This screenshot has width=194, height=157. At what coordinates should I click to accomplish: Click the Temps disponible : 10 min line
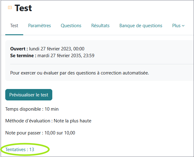(x=32, y=109)
